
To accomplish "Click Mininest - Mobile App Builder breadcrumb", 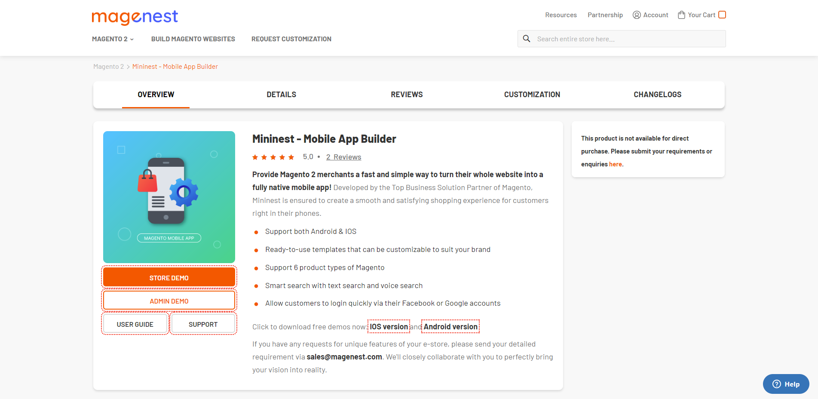I will coord(175,67).
